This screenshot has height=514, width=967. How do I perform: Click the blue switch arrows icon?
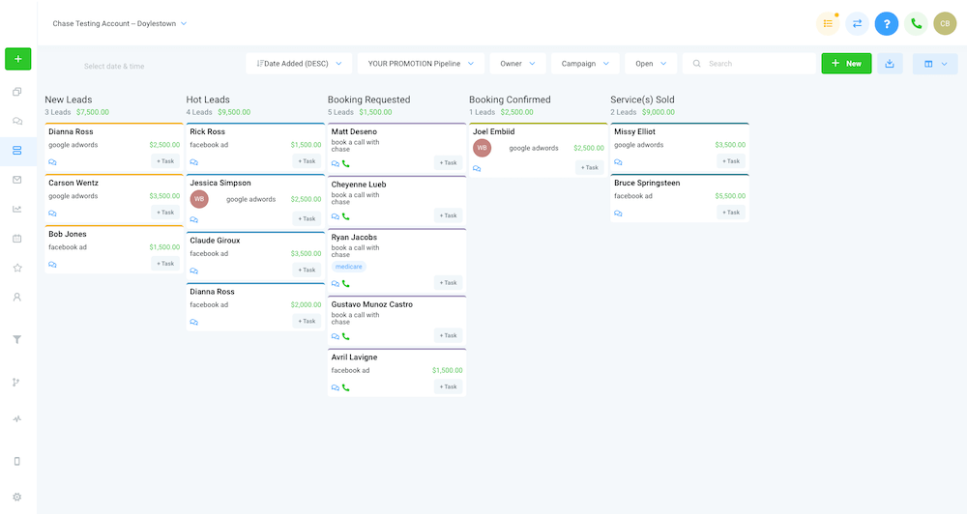pos(857,24)
